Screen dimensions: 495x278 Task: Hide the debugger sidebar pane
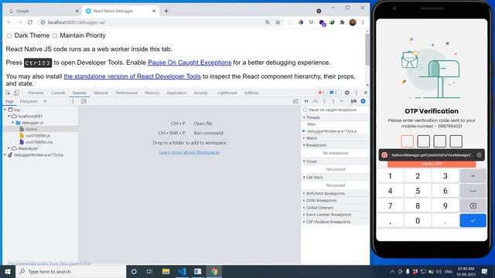[295, 101]
